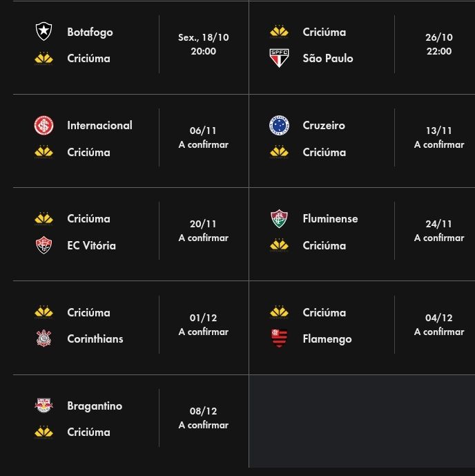
Task: Click the Sex., 18/10 20:00 match time
Action: (204, 44)
